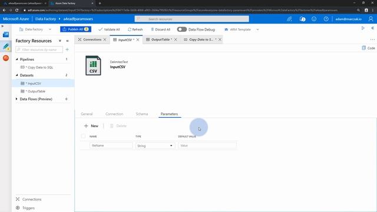Close the InputCSV tab
Viewport: 377px width, 212px height.
click(x=138, y=40)
